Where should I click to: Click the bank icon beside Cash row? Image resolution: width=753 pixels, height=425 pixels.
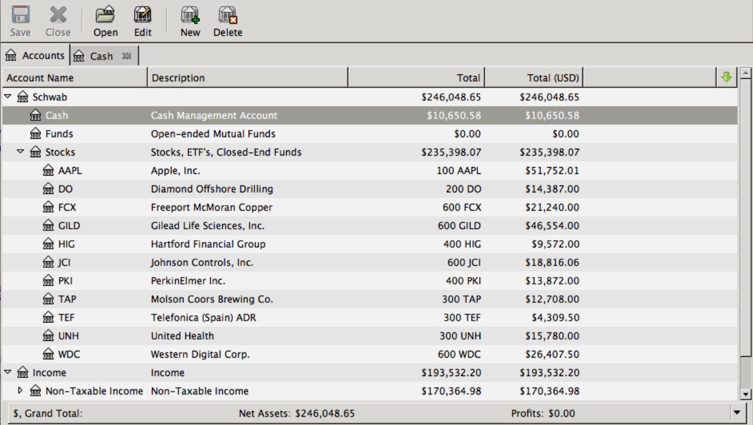[36, 115]
